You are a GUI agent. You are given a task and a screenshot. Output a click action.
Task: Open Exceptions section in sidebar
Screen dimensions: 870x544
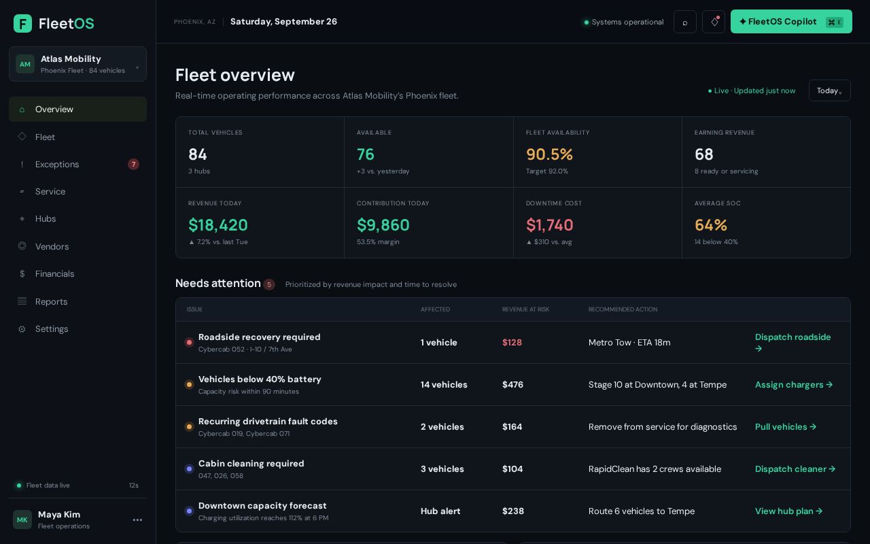77,165
